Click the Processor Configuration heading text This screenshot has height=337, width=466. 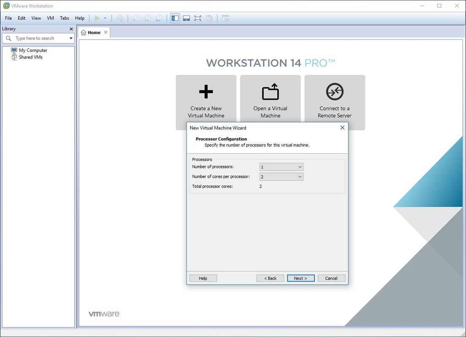221,139
